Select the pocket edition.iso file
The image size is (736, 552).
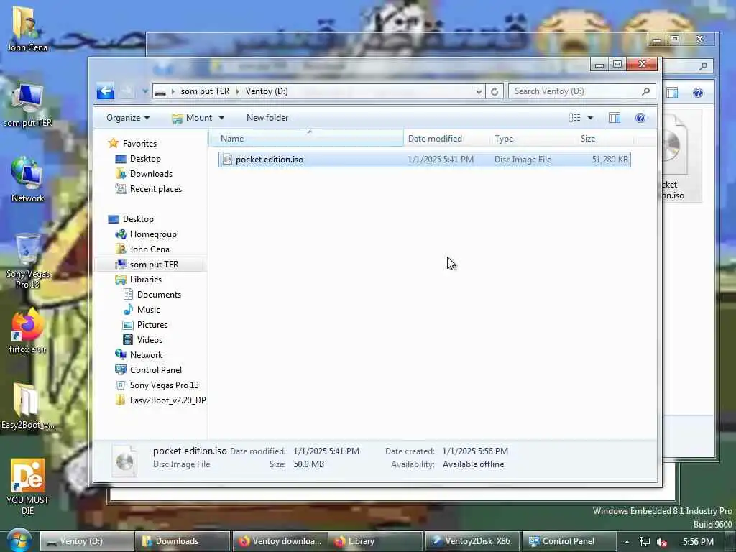point(424,160)
